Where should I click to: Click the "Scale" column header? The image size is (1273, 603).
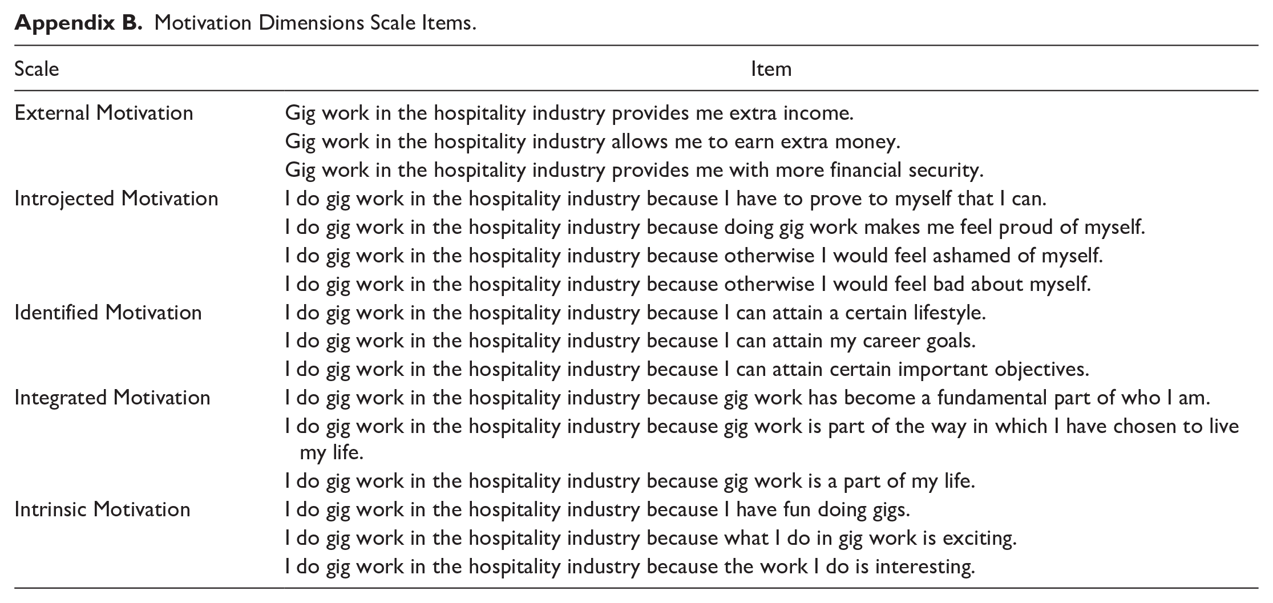(x=37, y=69)
